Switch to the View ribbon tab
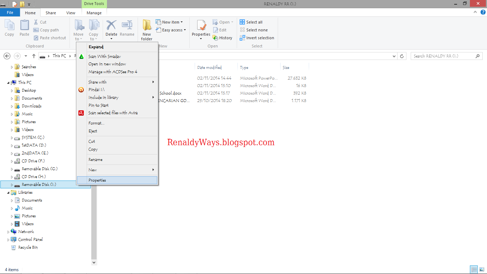Image resolution: width=487 pixels, height=274 pixels. [71, 12]
